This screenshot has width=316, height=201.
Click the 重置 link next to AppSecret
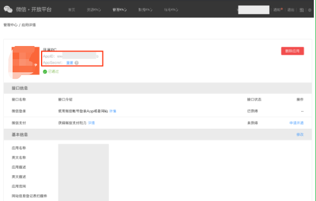tap(70, 62)
